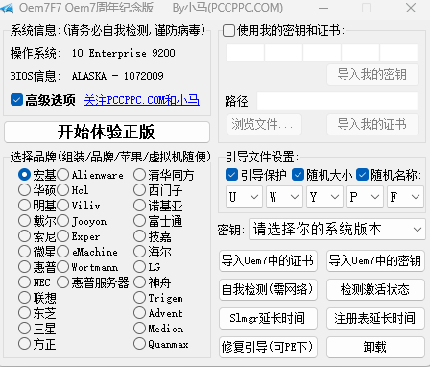Choose the Alienware radio option
This screenshot has width=430, height=367.
(x=63, y=175)
